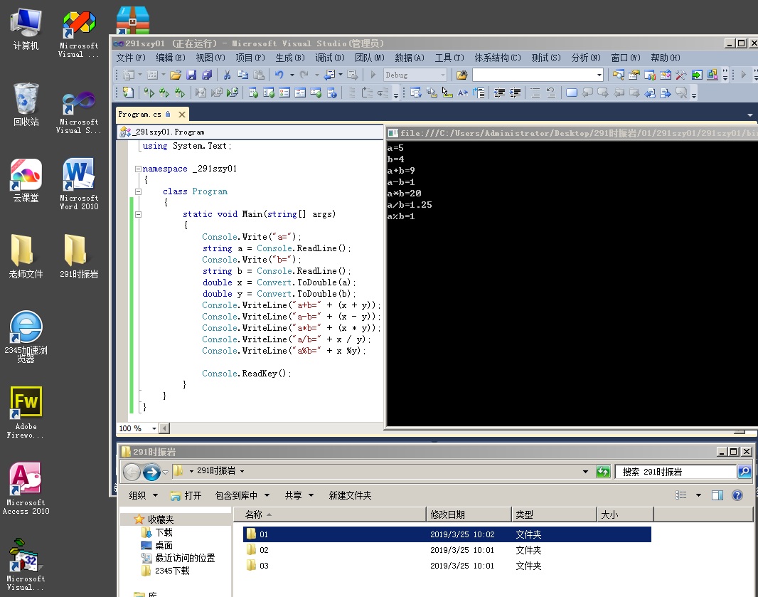Open the 文件(F) menu

(x=131, y=58)
